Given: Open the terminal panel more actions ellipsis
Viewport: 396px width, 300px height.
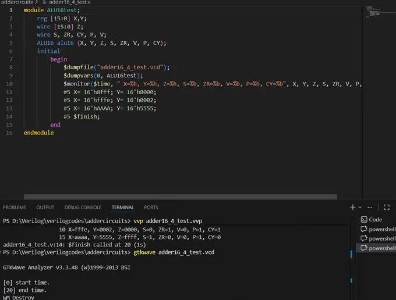Looking at the screenshot, I should (370, 207).
